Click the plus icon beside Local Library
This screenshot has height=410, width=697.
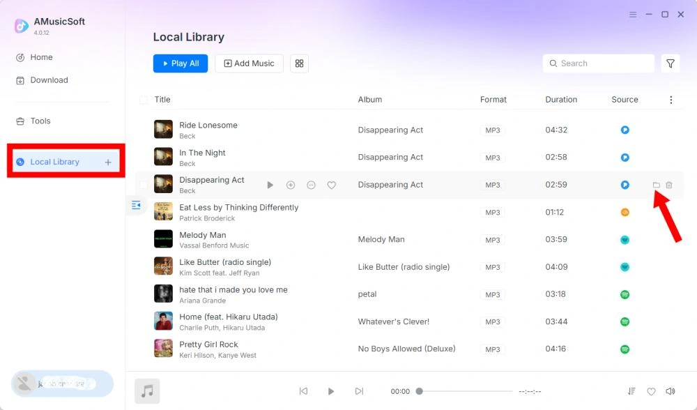pyautogui.click(x=108, y=162)
